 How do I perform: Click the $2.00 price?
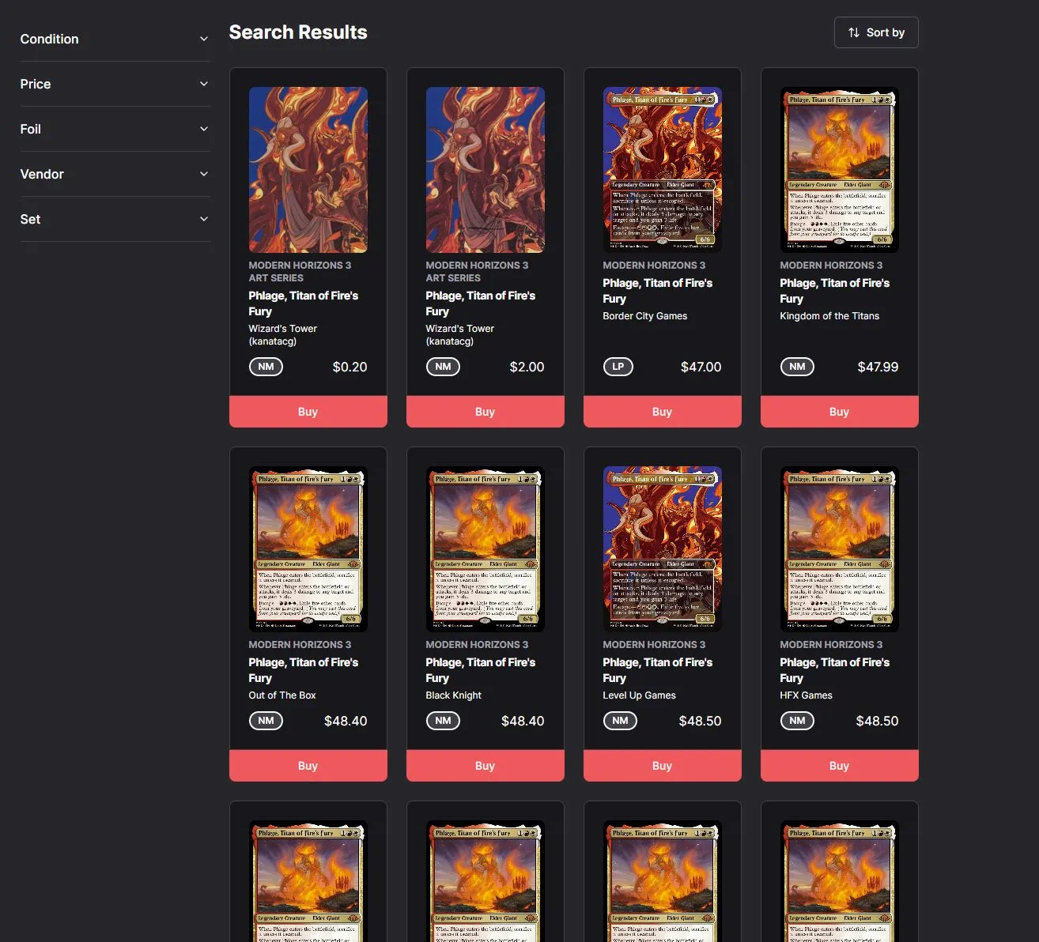click(x=527, y=367)
